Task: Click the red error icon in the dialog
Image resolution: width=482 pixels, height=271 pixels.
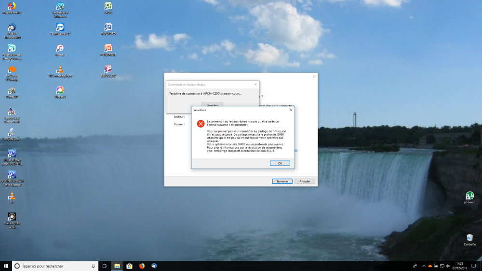Action: (x=201, y=124)
